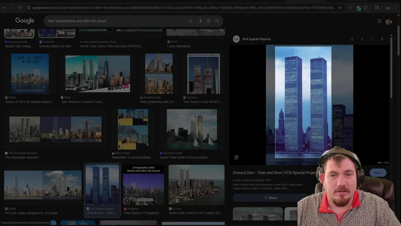Open Facebook 'Twin Towers of the World Tr...' thumbnail
This screenshot has height=226, width=401.
[x=204, y=74]
